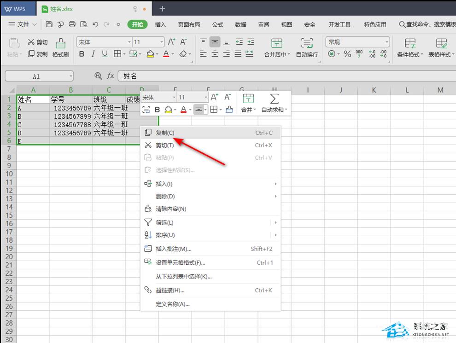
Task: Toggle ribbon align right button
Action: tap(226, 54)
